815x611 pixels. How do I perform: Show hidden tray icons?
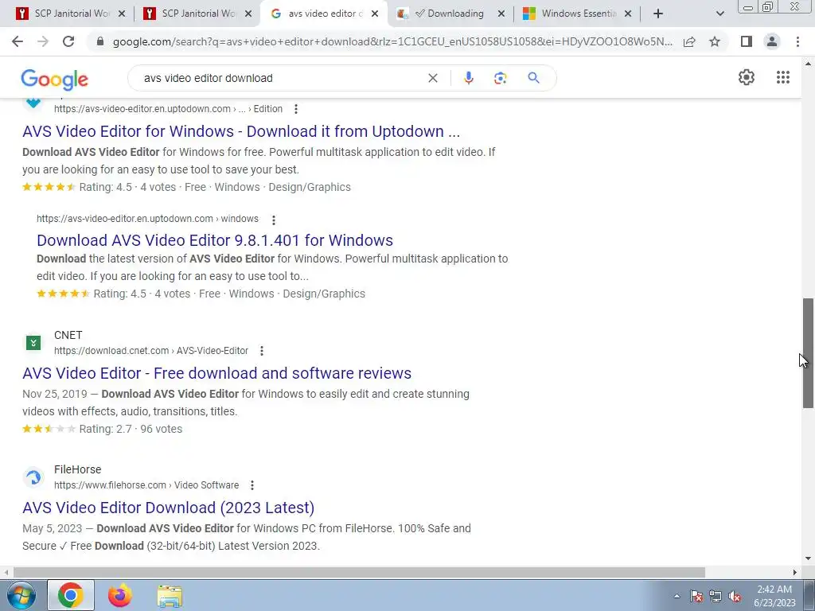(677, 597)
